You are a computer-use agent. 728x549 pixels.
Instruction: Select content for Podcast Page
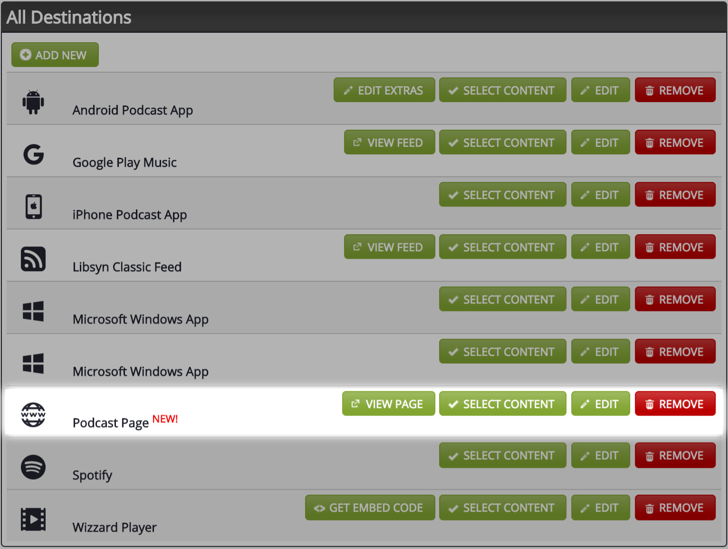click(503, 403)
